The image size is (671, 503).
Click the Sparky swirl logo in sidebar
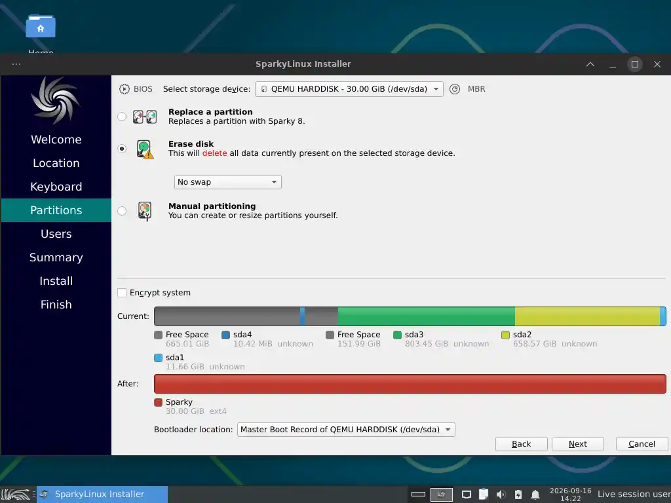coord(56,100)
